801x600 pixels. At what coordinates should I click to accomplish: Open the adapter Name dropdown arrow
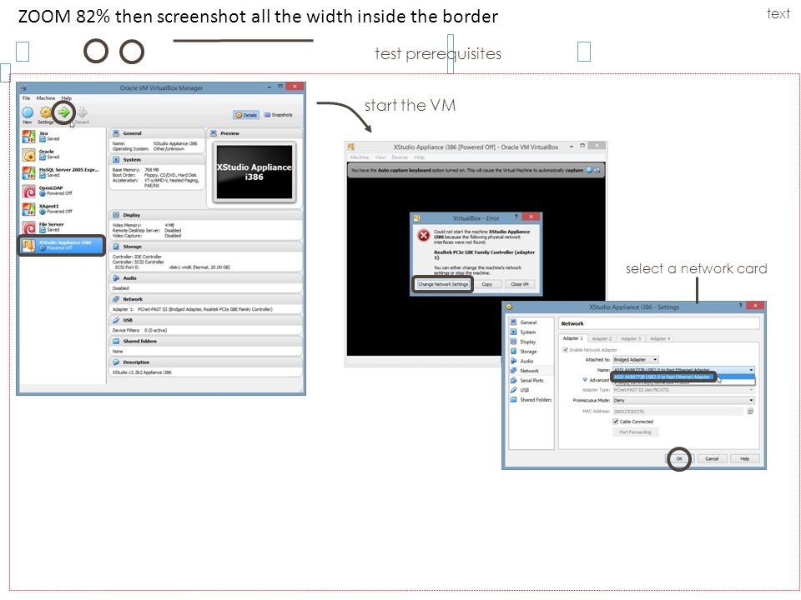[751, 370]
